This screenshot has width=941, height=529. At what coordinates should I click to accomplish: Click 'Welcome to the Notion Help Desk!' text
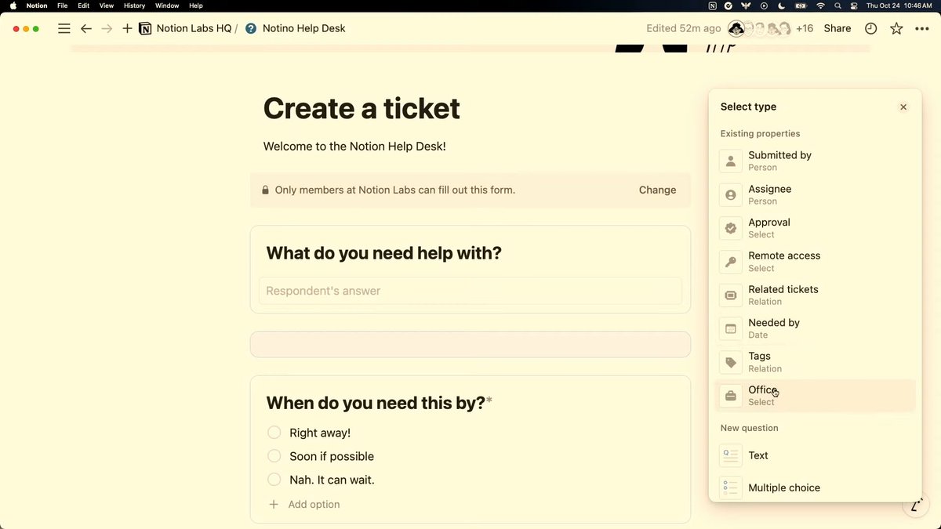(354, 147)
